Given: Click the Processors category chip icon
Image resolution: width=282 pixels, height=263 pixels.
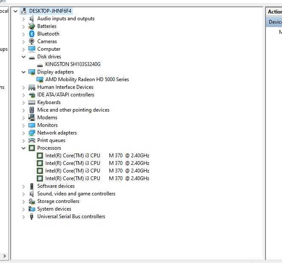Looking at the screenshot, I should [x=32, y=148].
